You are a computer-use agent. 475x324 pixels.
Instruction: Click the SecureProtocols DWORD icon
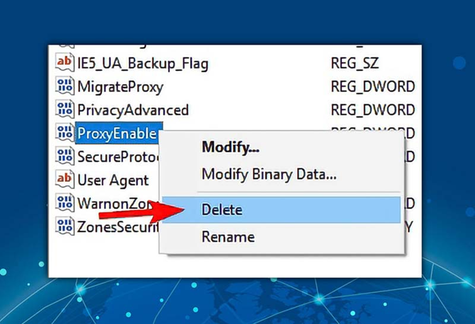64,156
